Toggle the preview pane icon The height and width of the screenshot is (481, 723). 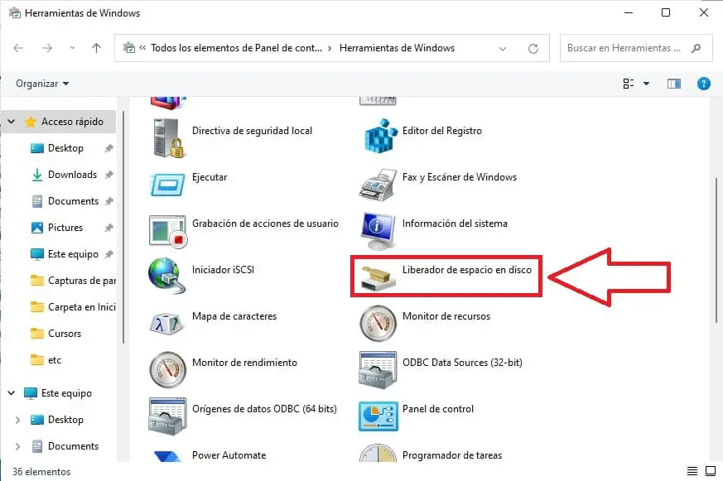click(x=674, y=84)
